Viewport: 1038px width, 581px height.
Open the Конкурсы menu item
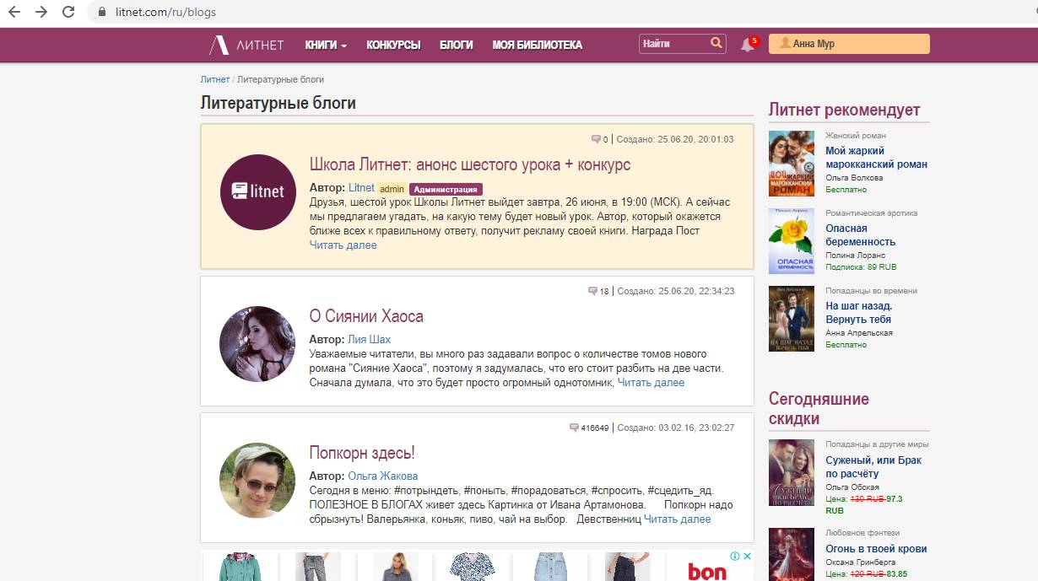pyautogui.click(x=393, y=45)
